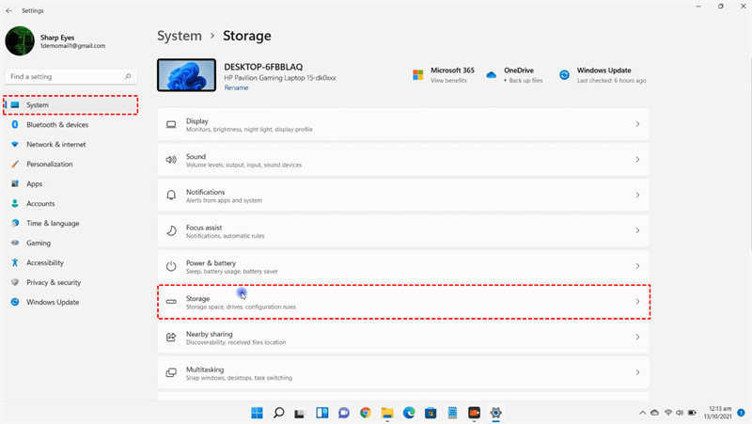Image resolution: width=752 pixels, height=424 pixels.
Task: Click the System breadcrumb in the header
Action: pos(180,36)
